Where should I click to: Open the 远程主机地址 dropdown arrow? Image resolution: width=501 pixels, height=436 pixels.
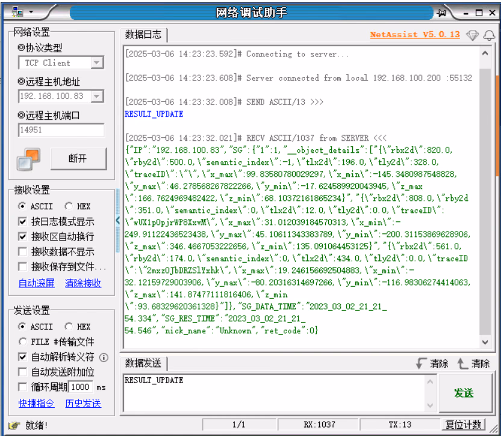point(97,96)
